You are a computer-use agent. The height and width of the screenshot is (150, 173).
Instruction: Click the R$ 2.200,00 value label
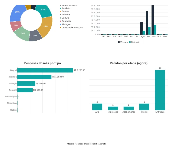(79, 70)
